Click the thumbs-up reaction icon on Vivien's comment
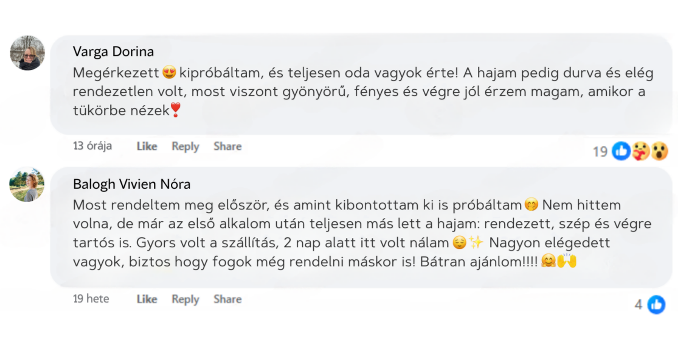The height and width of the screenshot is (339, 678). 656,304
